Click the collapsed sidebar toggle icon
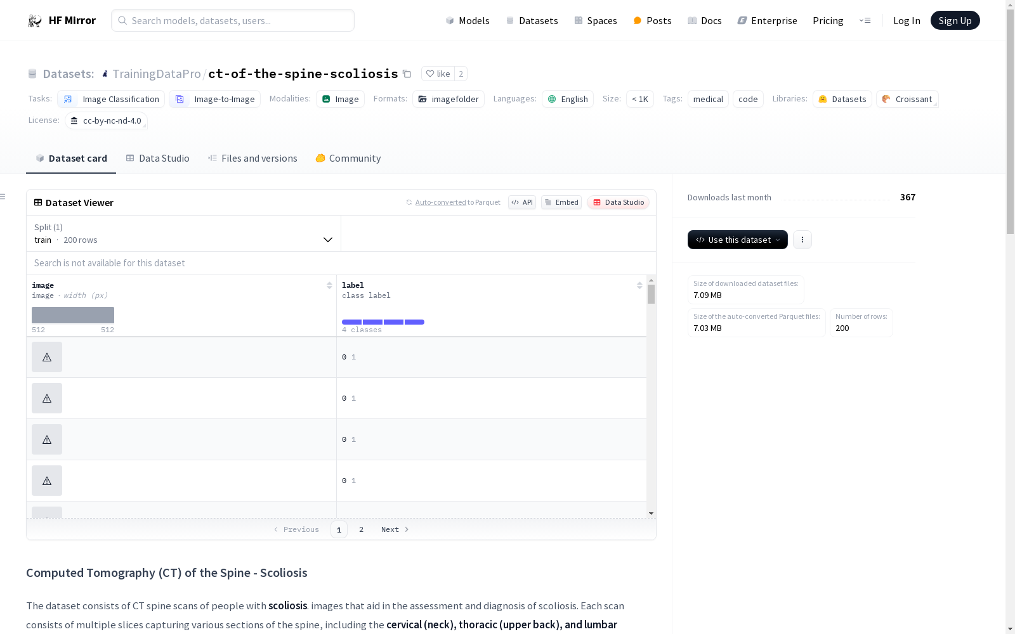 3,197
